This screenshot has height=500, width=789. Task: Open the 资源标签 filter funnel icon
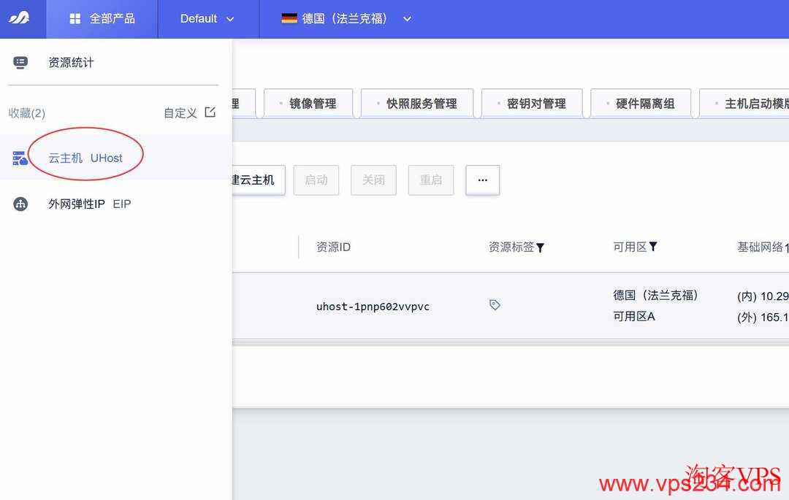point(541,247)
